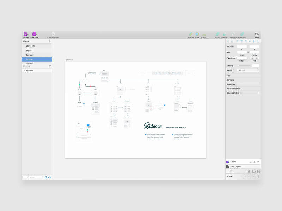
Task: Flip the selection horizontally in the inspector
Action: [252, 58]
